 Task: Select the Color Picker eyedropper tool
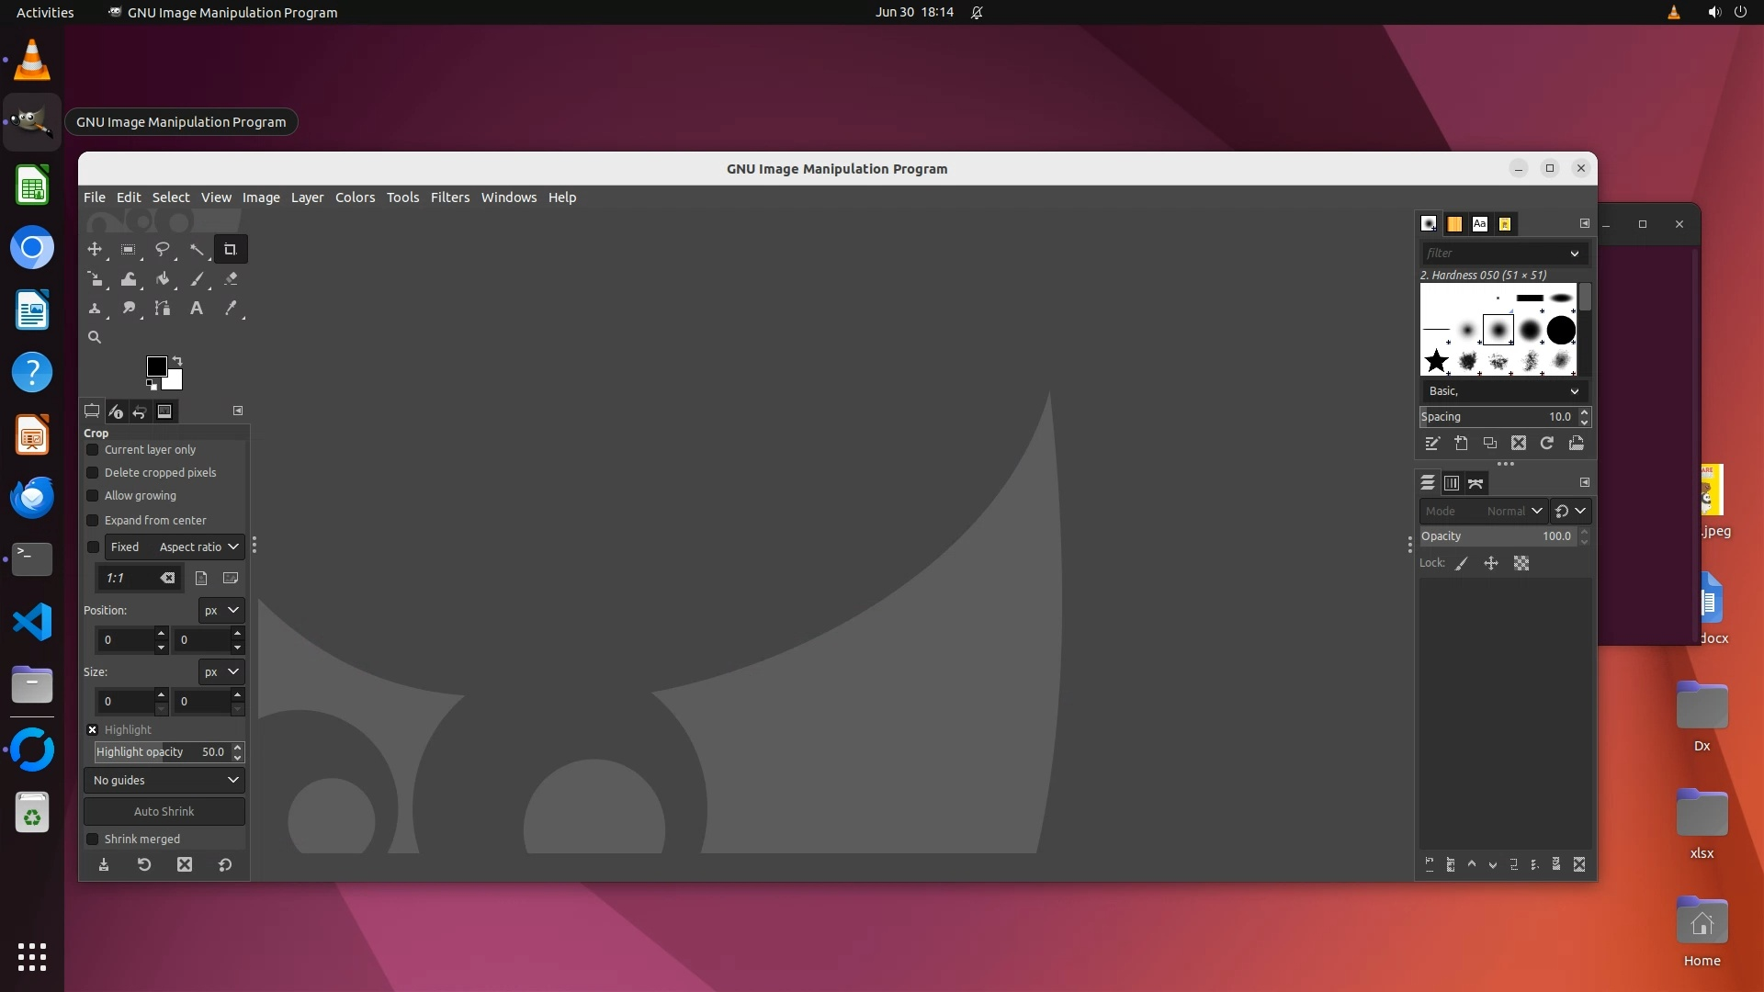[x=231, y=309]
